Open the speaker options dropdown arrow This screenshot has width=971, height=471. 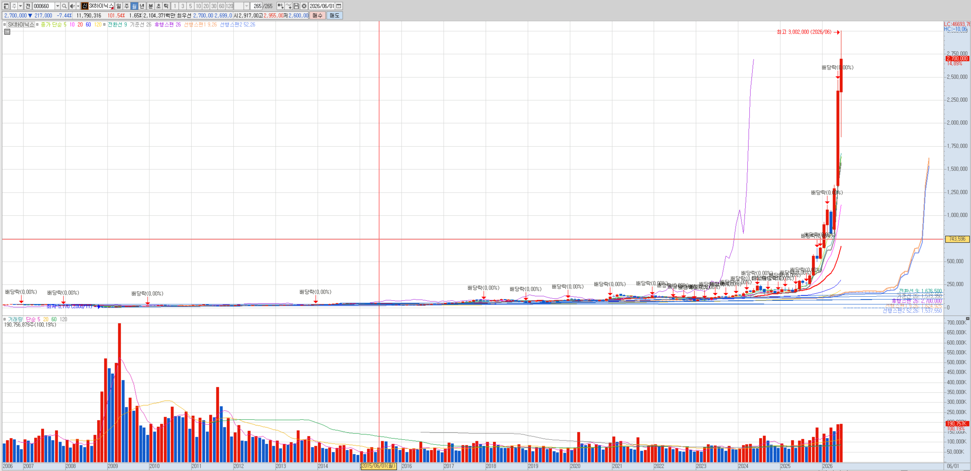[x=78, y=6]
